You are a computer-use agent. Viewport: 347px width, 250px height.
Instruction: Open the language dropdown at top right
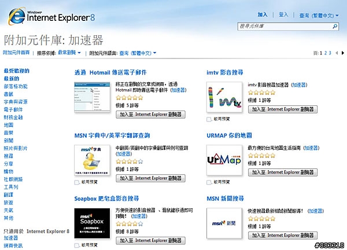[x=319, y=16]
